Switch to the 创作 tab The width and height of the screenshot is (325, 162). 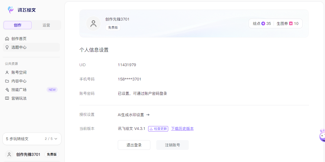point(18,25)
